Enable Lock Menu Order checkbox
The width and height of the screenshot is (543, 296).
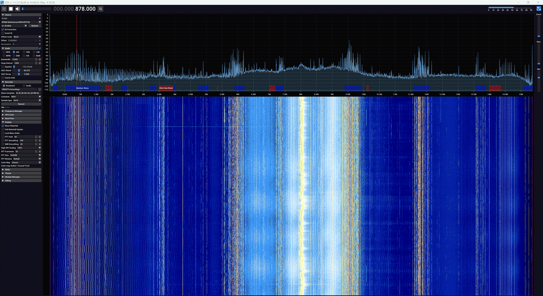click(x=3, y=133)
